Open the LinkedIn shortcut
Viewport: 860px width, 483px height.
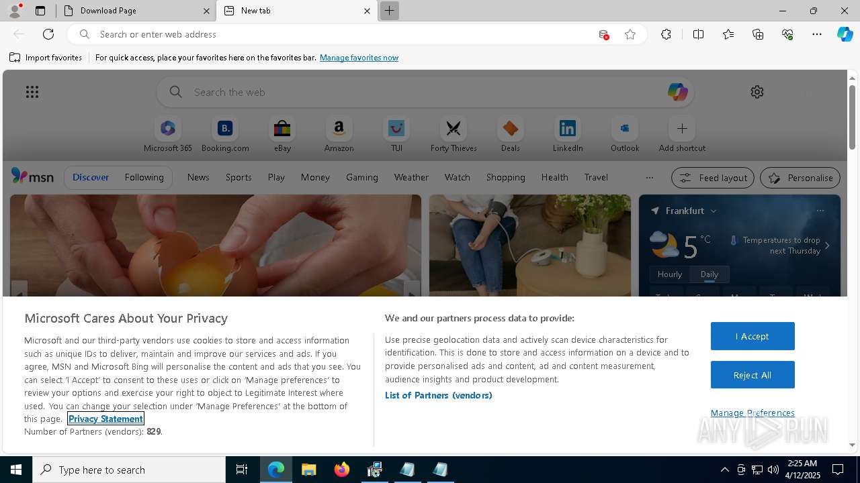pyautogui.click(x=568, y=135)
